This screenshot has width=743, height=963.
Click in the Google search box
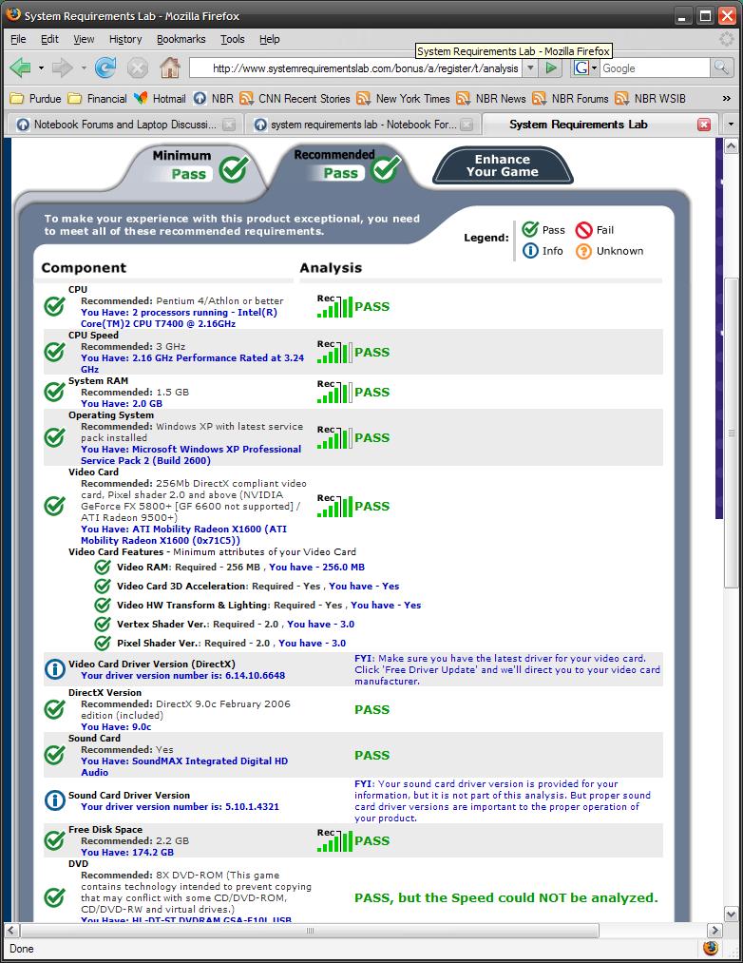pyautogui.click(x=655, y=68)
